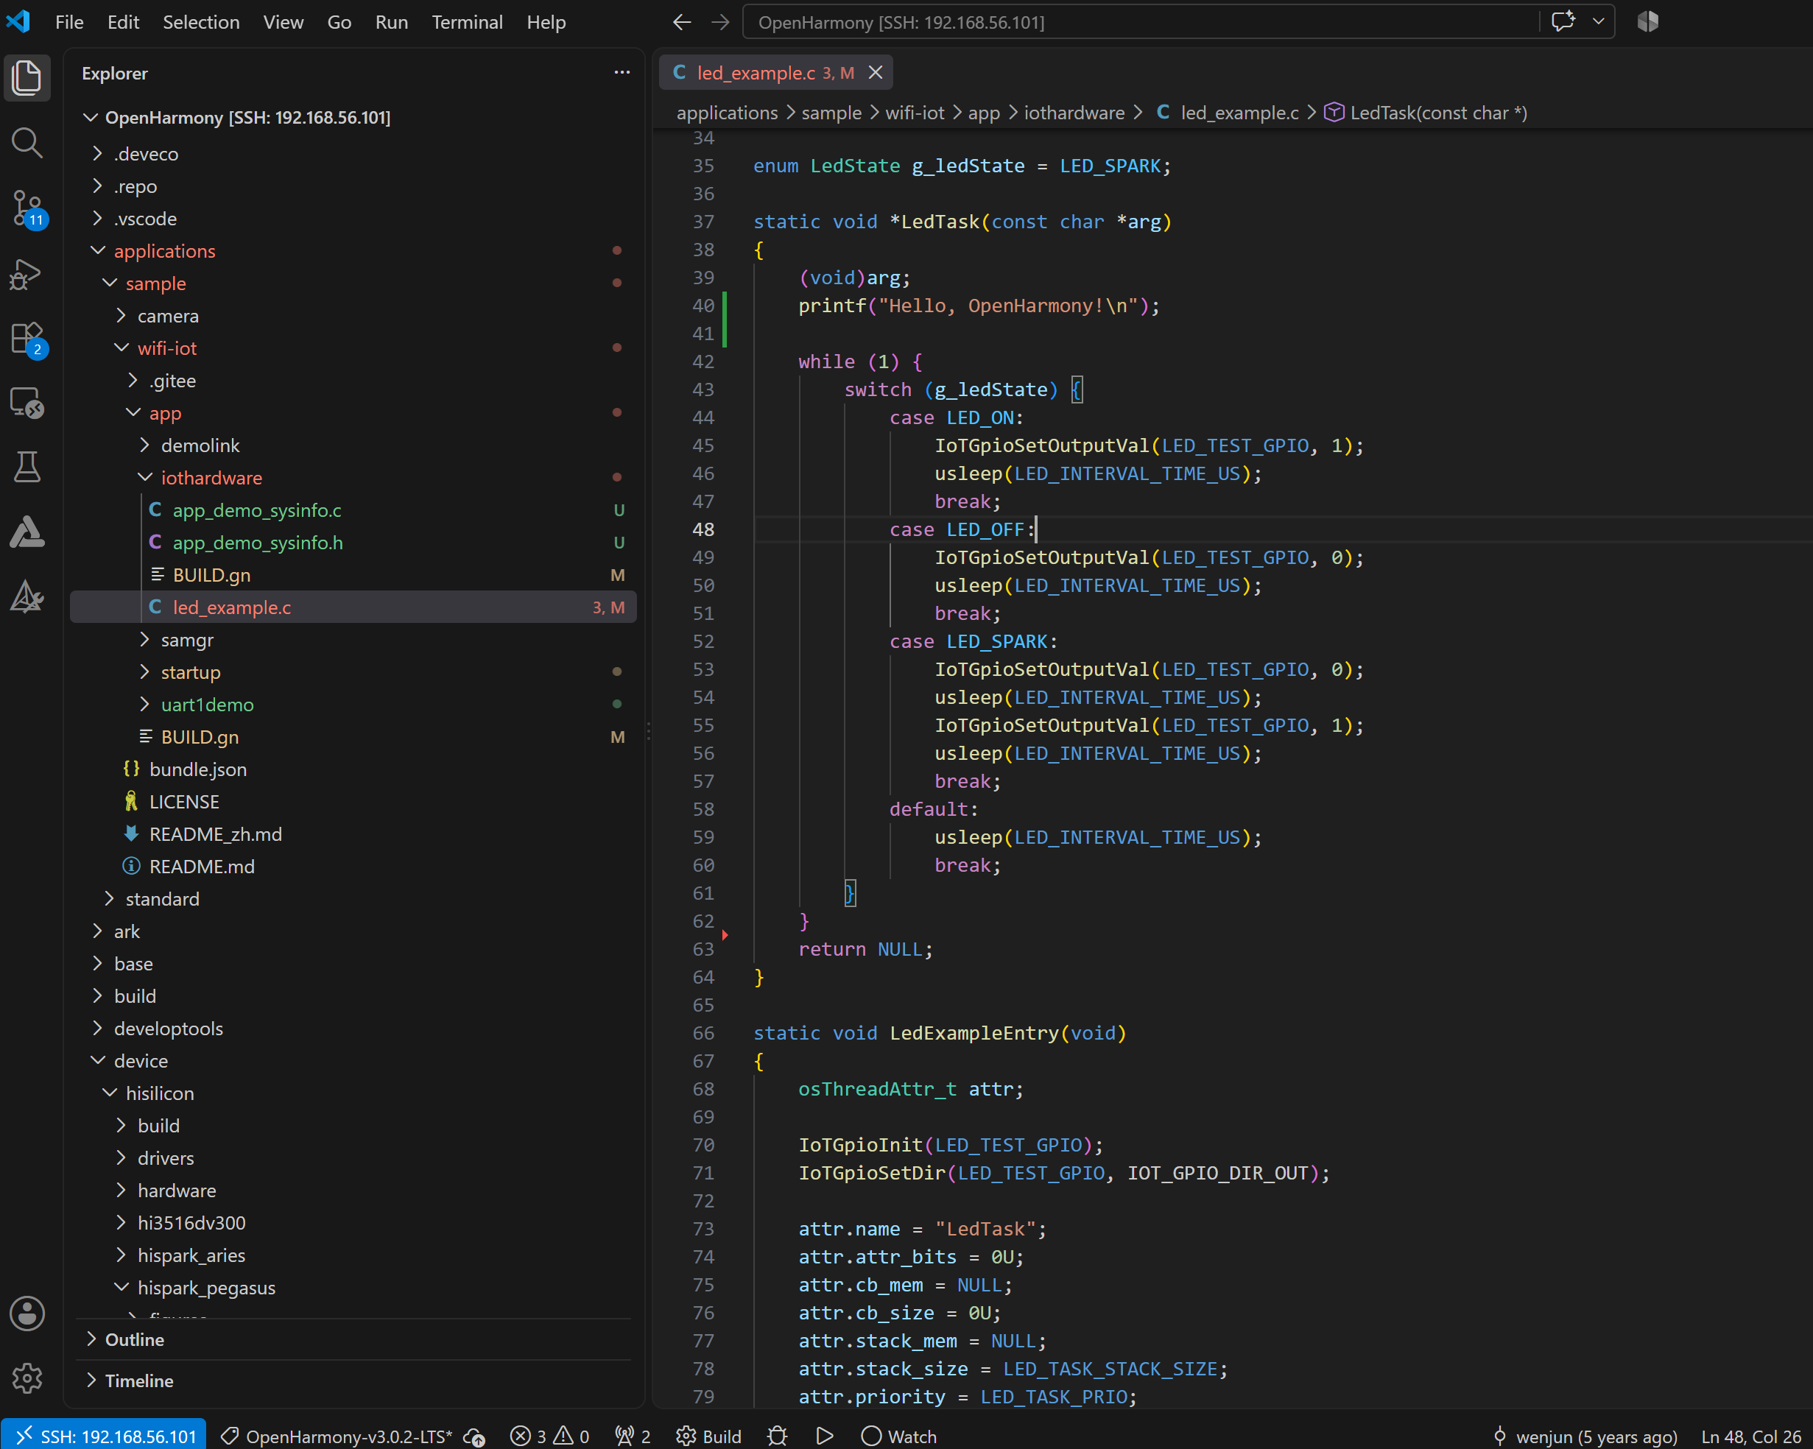Viewport: 1813px width, 1449px height.
Task: Expand the Timeline section
Action: pos(353,1380)
